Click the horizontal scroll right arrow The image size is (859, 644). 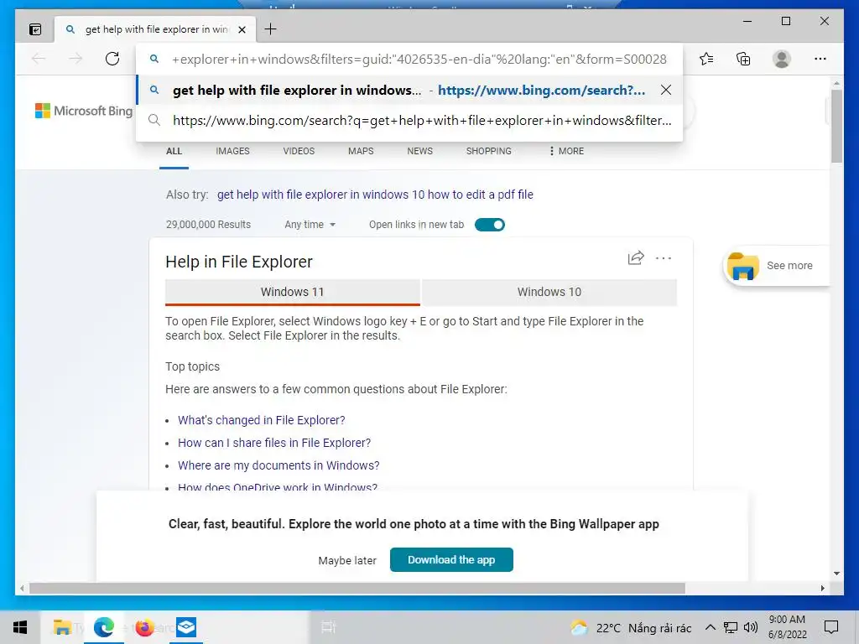tap(822, 588)
